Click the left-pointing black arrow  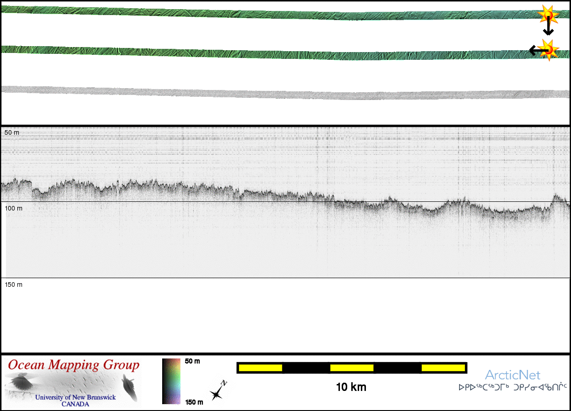click(535, 50)
